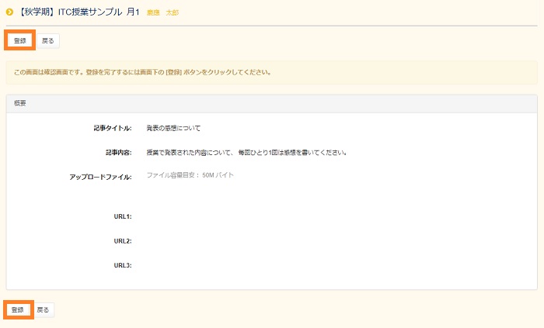This screenshot has width=544, height=328.
Task: Click the ファイル容量目安 50Mバイト hint text
Action: click(x=190, y=175)
